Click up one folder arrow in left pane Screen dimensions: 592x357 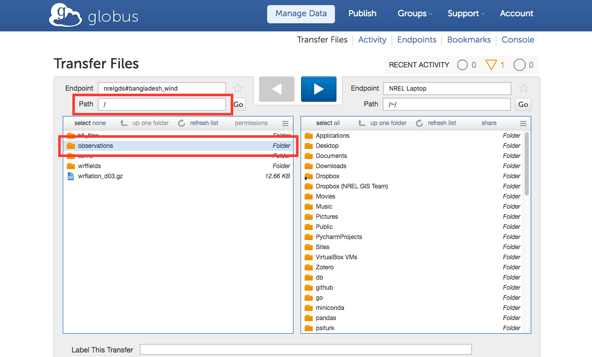pyautogui.click(x=124, y=123)
